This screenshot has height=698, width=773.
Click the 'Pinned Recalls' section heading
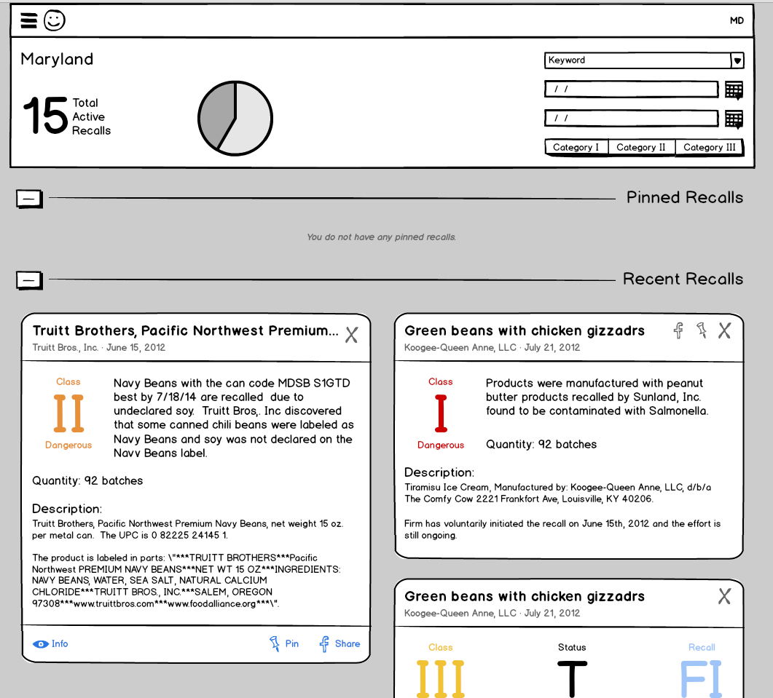click(x=685, y=197)
